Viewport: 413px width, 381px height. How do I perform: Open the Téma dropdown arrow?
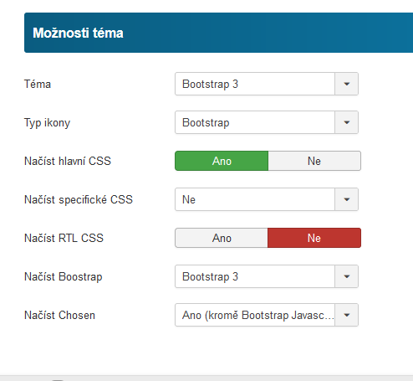point(346,84)
